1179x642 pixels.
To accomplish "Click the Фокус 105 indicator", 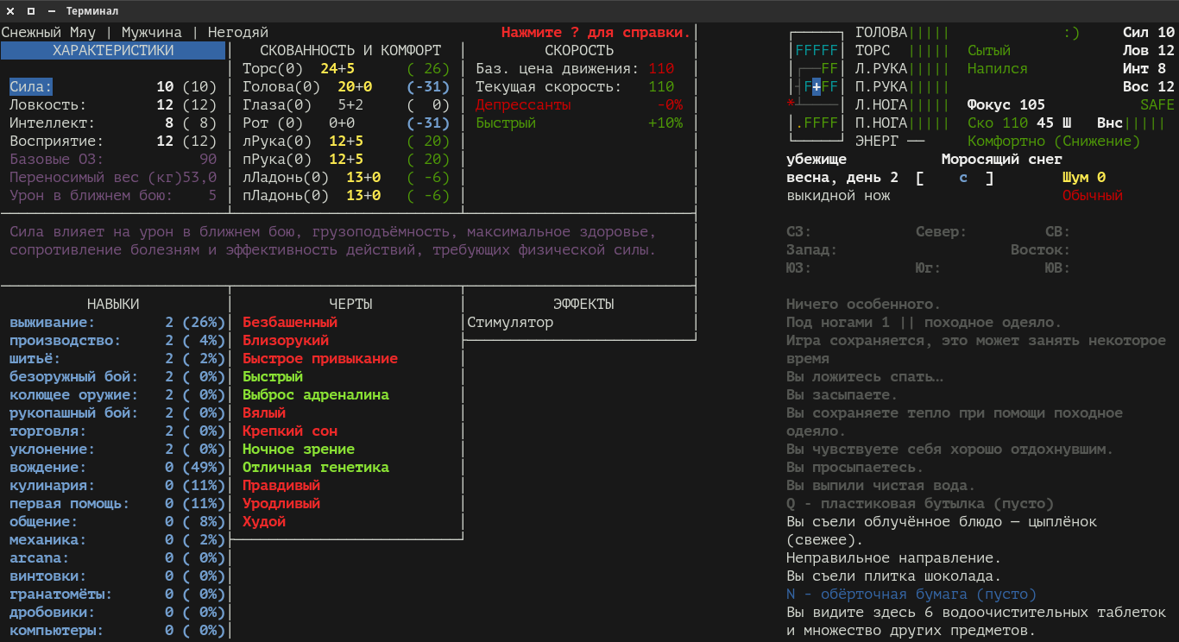I will 1006,105.
